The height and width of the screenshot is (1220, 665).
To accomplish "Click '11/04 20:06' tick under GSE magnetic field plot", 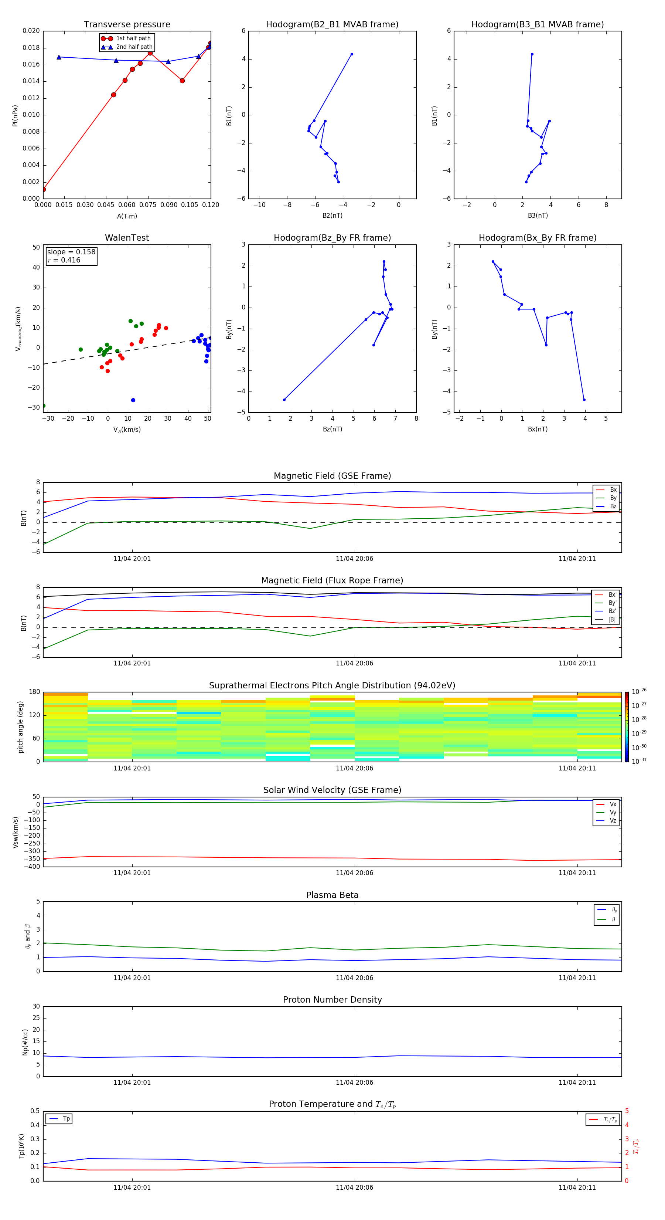I will coord(355,559).
